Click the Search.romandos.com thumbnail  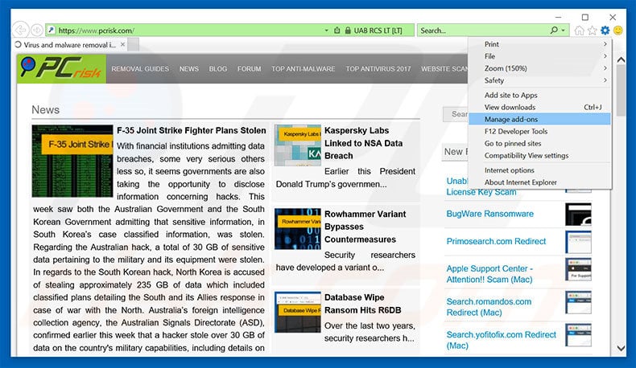tap(578, 302)
